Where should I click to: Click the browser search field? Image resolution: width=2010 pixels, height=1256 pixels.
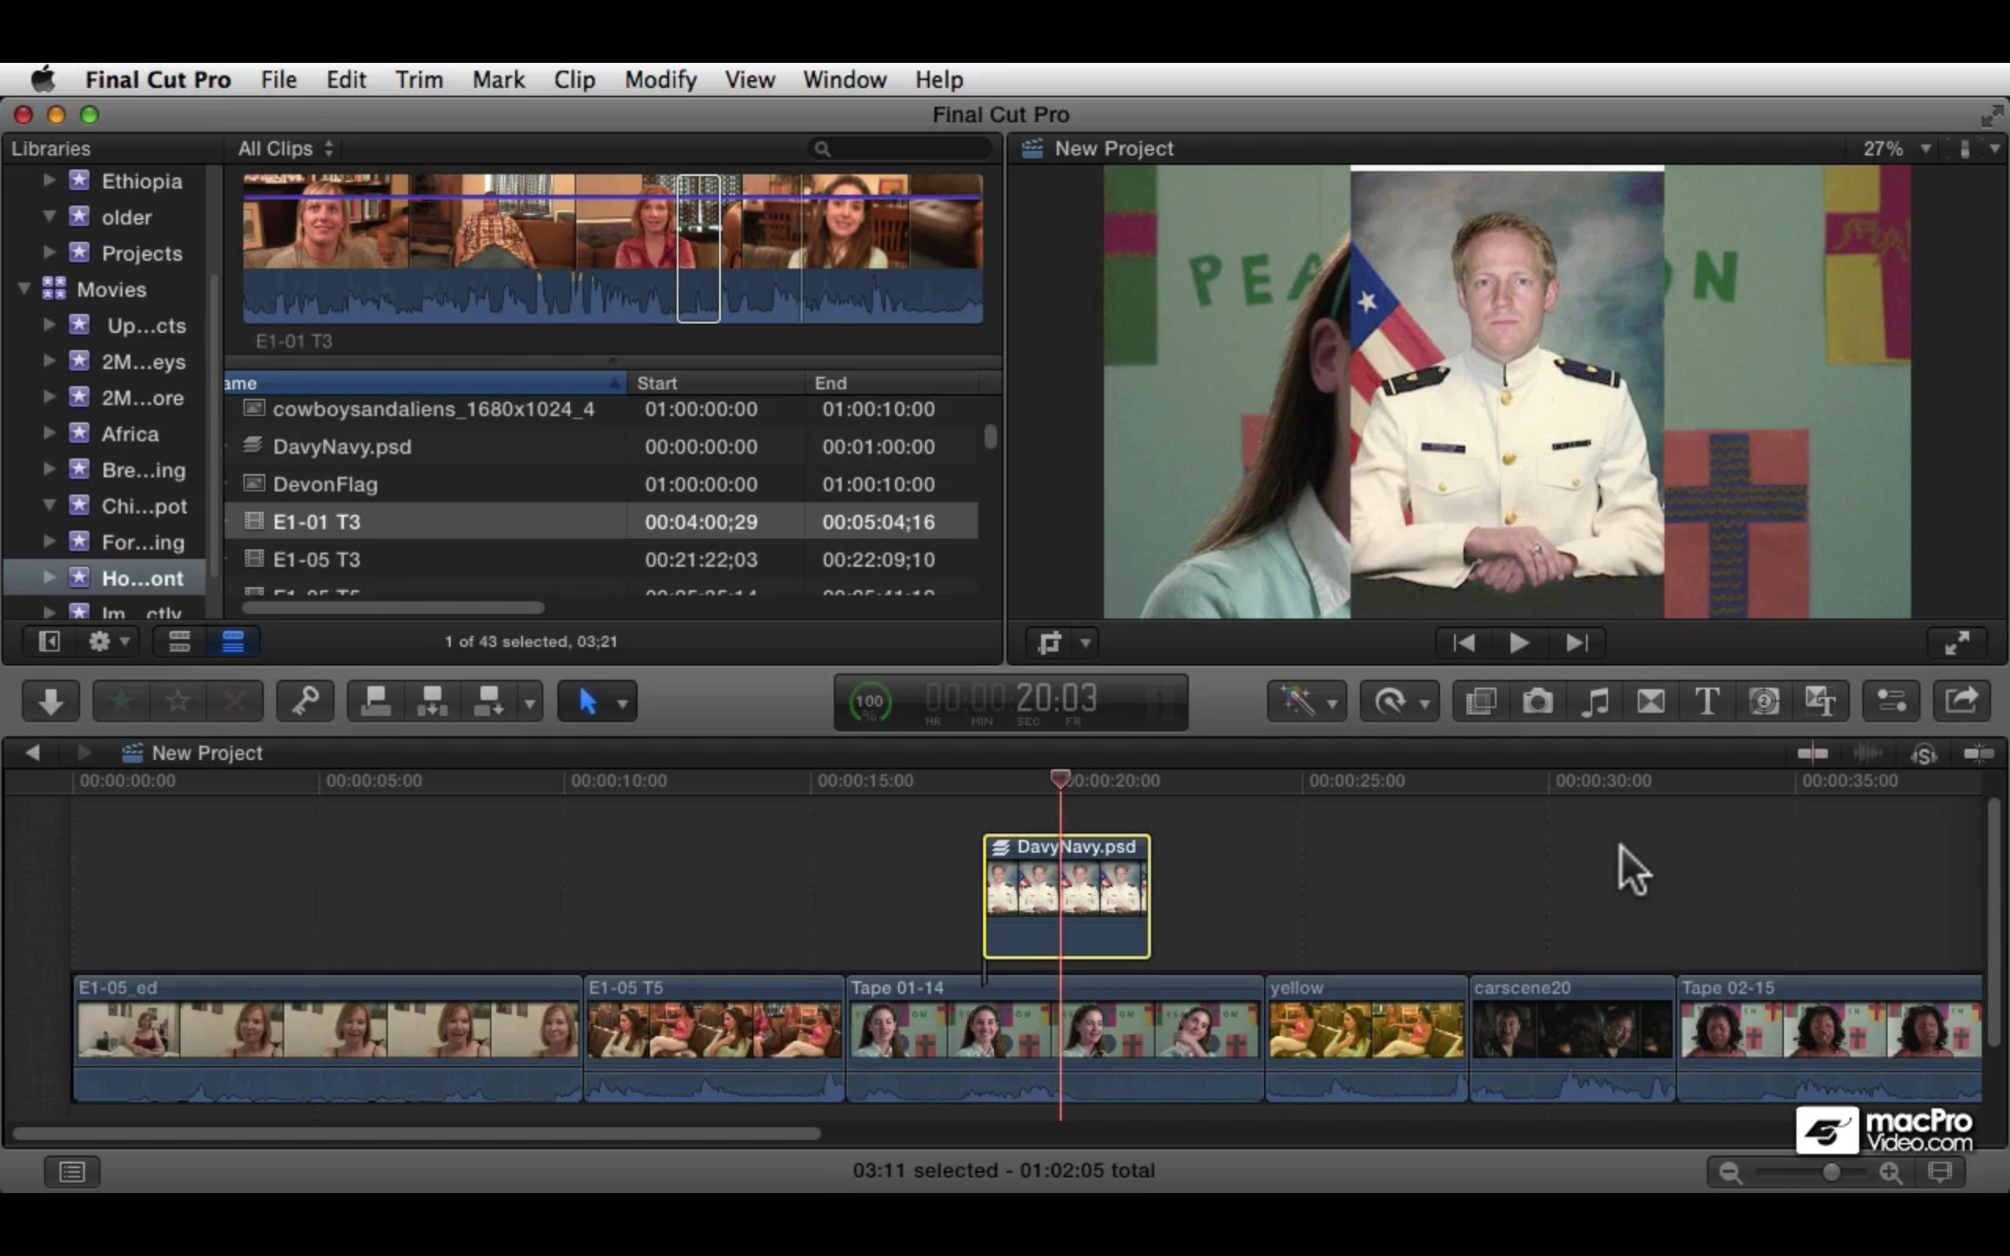coord(901,148)
